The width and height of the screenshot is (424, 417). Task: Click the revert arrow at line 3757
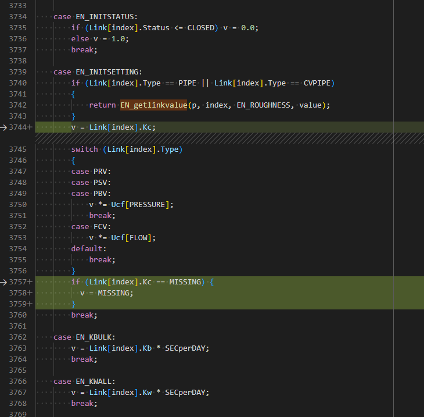click(3, 282)
